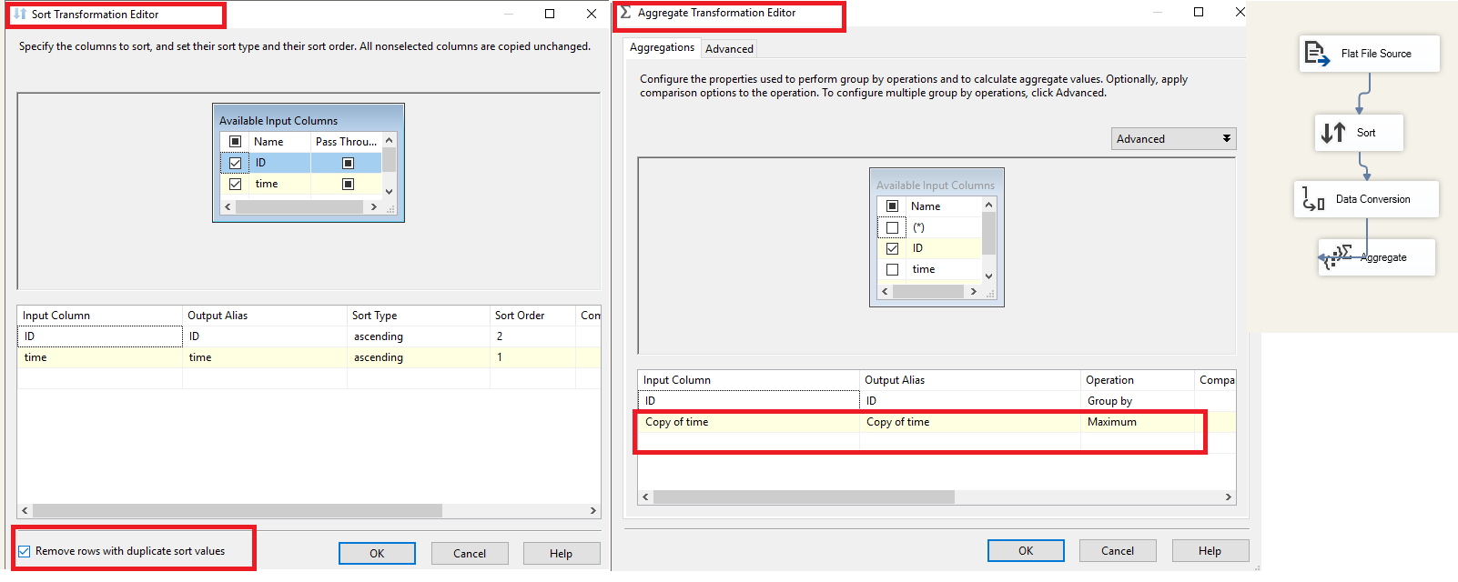1458x582 pixels.
Task: Click the Group by operation cell
Action: click(1138, 401)
